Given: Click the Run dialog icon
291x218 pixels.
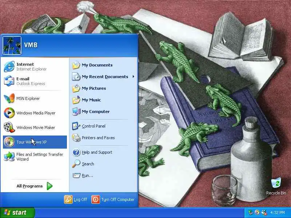Looking at the screenshot, I should point(76,175).
